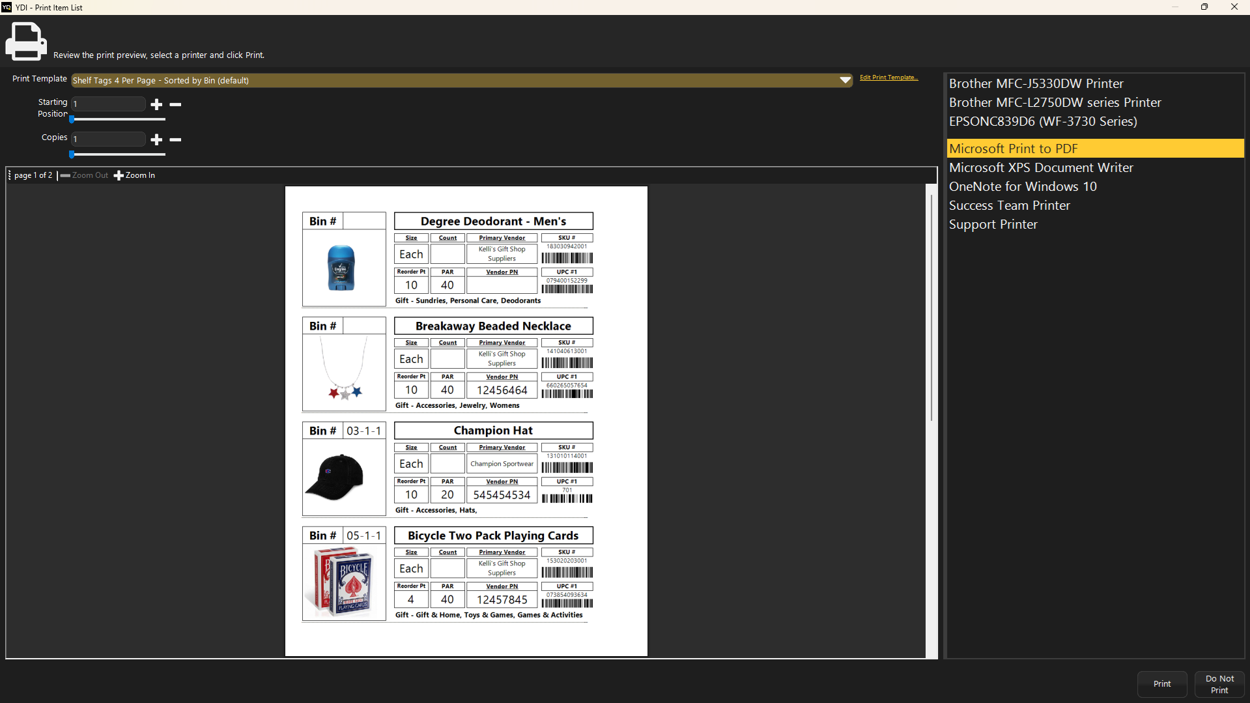This screenshot has height=703, width=1250.
Task: Click the plus icon next to Starting Position
Action: tap(156, 104)
